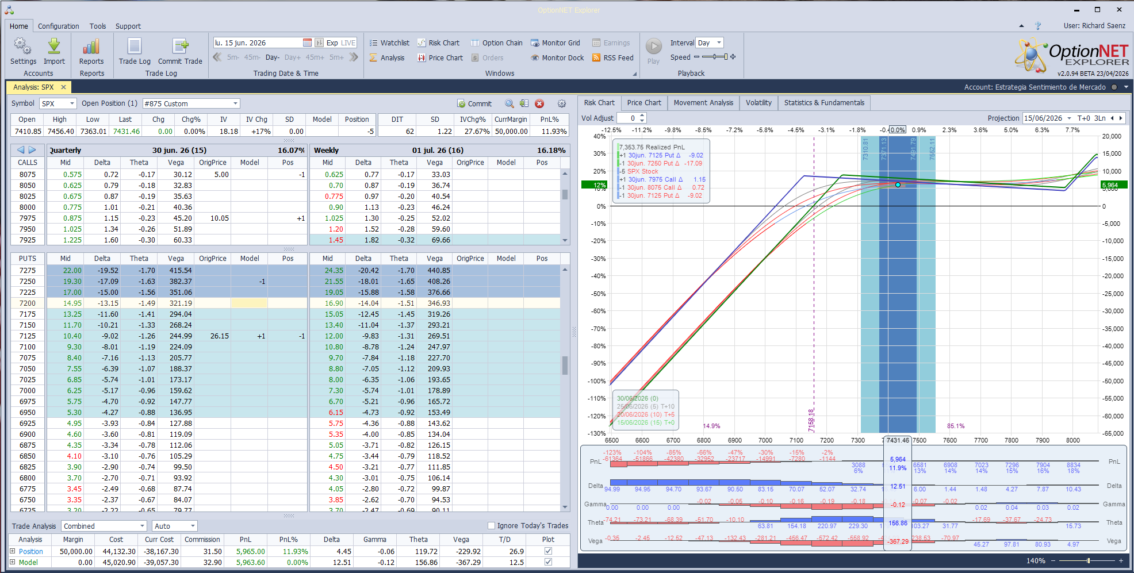The image size is (1134, 573).
Task: Switch to the Price Chart analysis tab
Action: pyautogui.click(x=644, y=103)
